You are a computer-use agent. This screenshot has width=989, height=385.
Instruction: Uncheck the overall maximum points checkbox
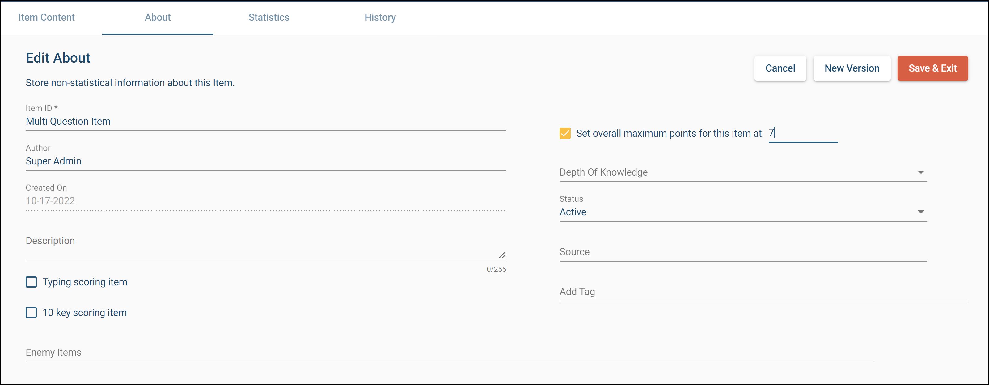(x=565, y=133)
